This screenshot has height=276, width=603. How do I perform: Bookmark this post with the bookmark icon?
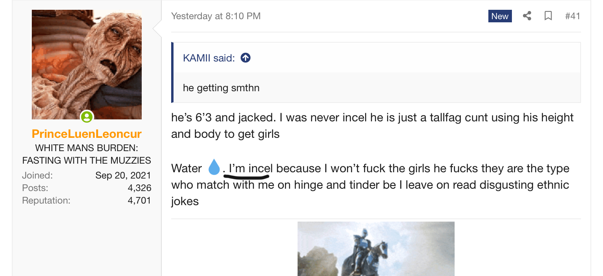(548, 16)
